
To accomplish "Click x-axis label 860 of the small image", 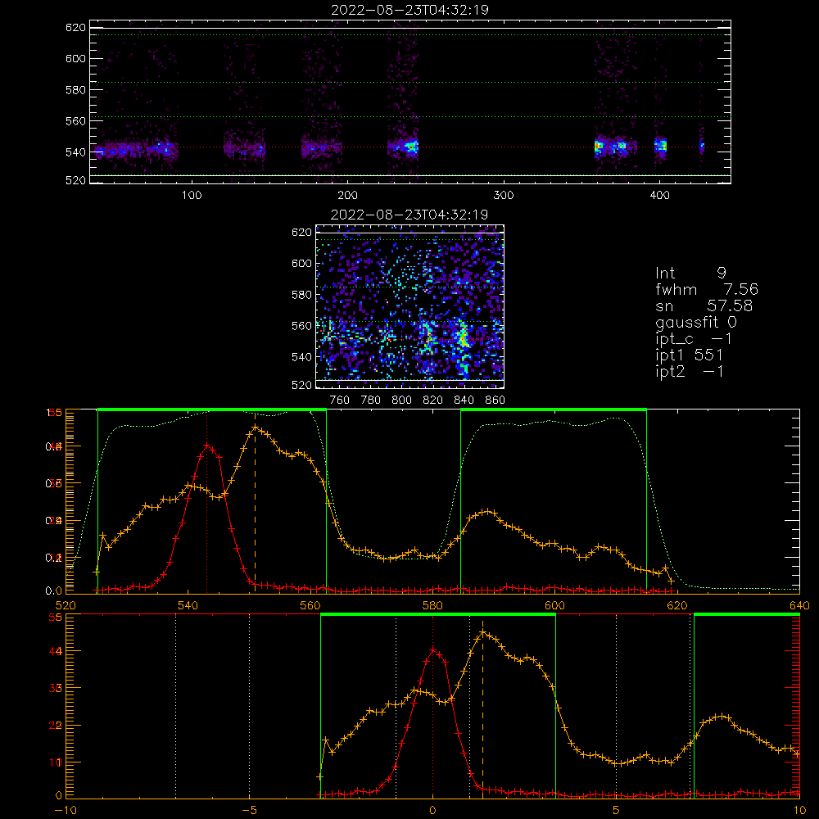I will (x=495, y=400).
